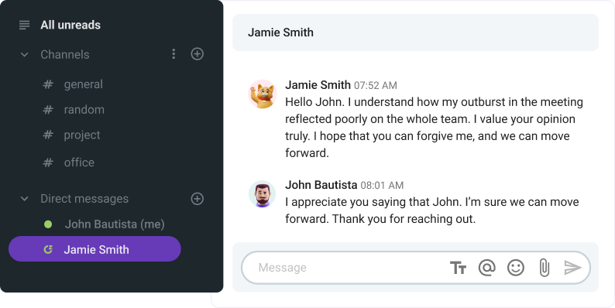Collapse the Direct messages section chevron
615x308 pixels.
click(x=24, y=199)
